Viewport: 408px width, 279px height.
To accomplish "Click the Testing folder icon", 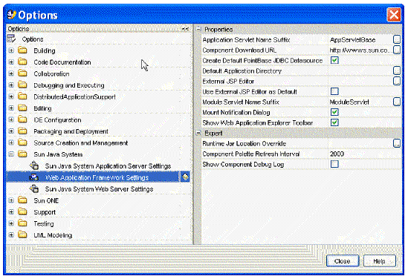I will point(22,223).
